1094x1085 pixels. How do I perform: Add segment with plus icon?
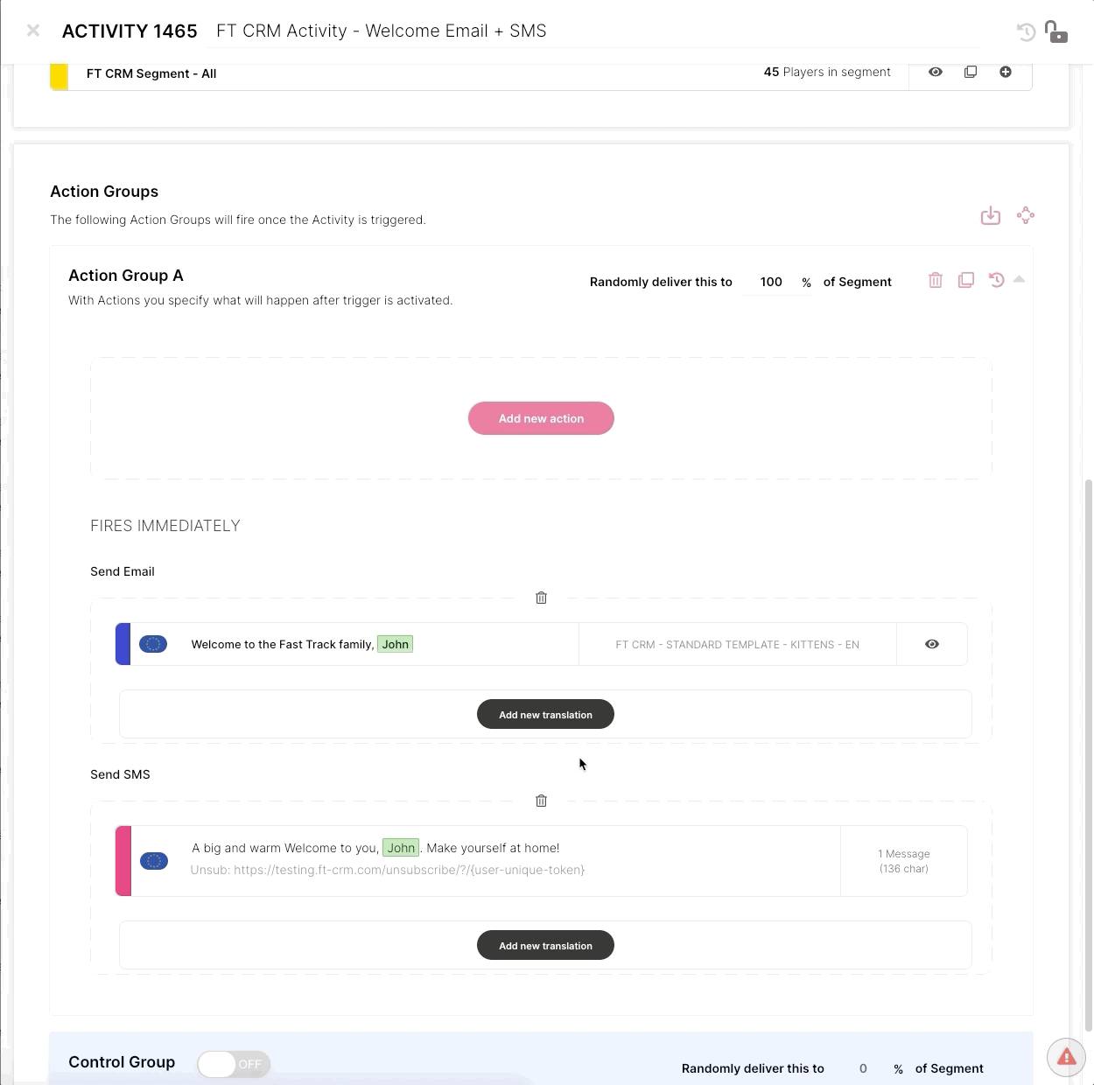[x=1006, y=72]
